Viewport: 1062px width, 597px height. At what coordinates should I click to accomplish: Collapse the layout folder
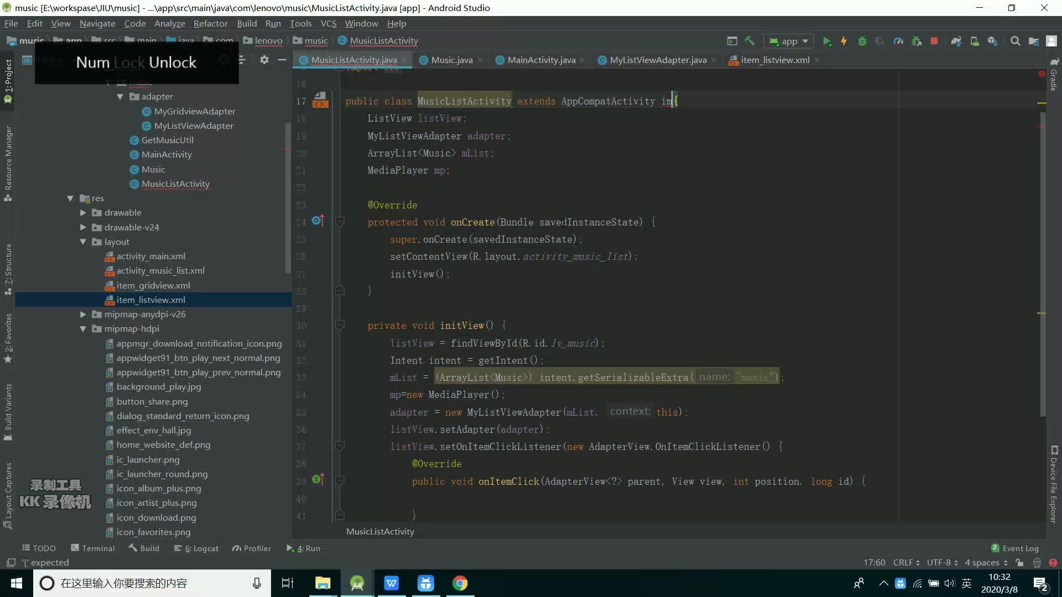tap(83, 242)
